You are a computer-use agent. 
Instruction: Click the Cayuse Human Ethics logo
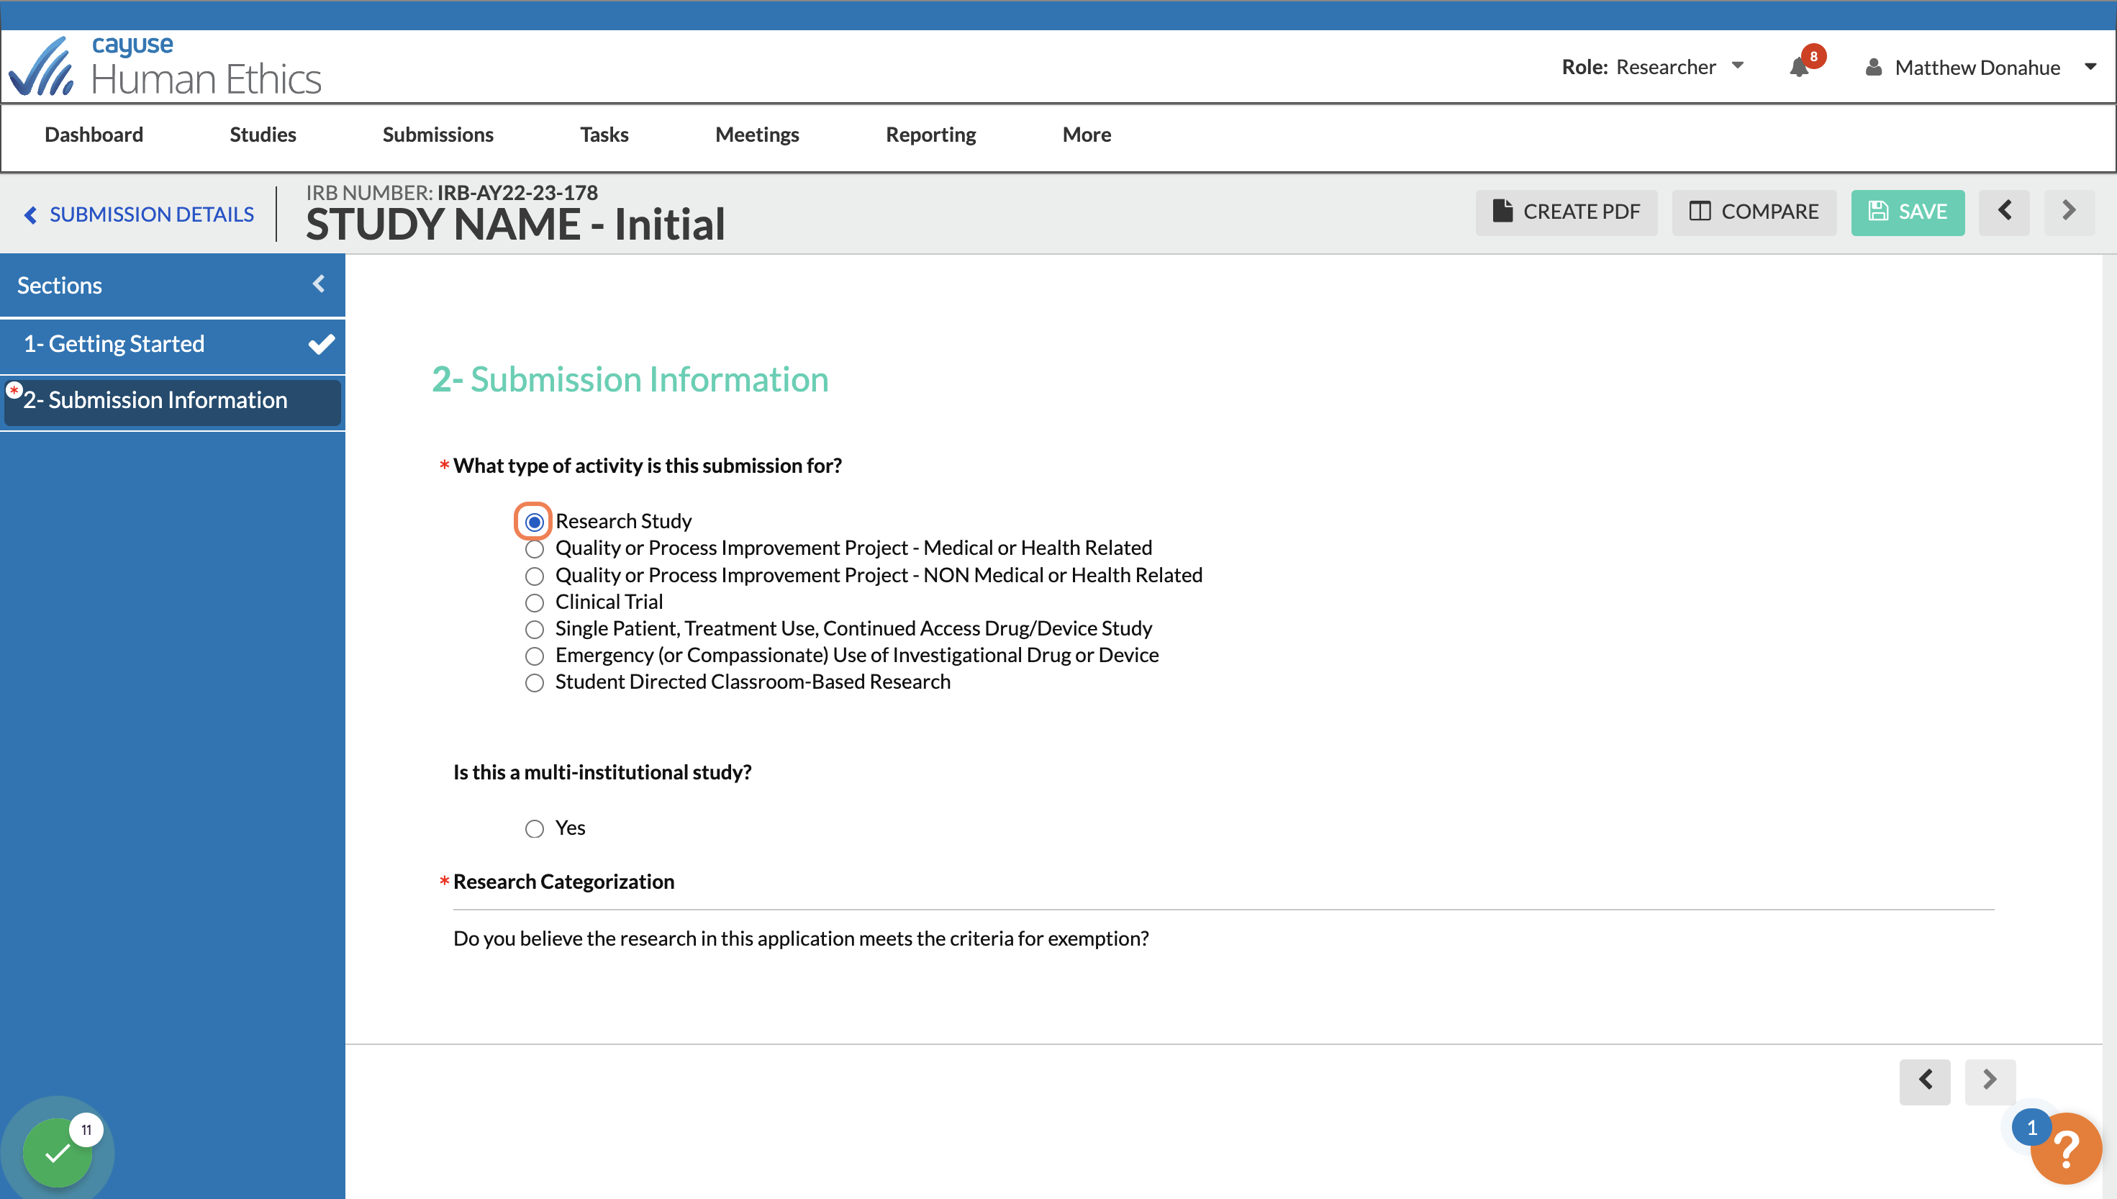(x=165, y=67)
